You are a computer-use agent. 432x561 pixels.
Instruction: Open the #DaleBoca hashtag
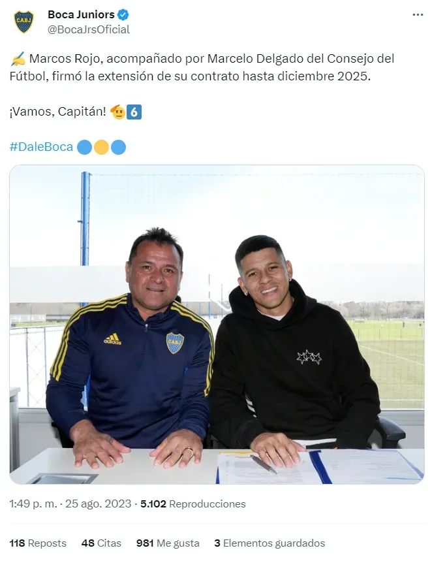[x=41, y=147]
